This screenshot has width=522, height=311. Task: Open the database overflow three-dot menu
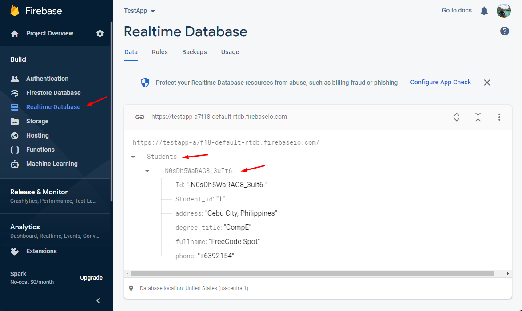tap(499, 117)
